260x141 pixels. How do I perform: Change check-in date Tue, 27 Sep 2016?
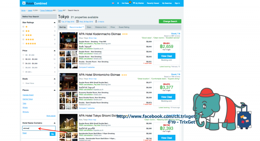click(68, 22)
